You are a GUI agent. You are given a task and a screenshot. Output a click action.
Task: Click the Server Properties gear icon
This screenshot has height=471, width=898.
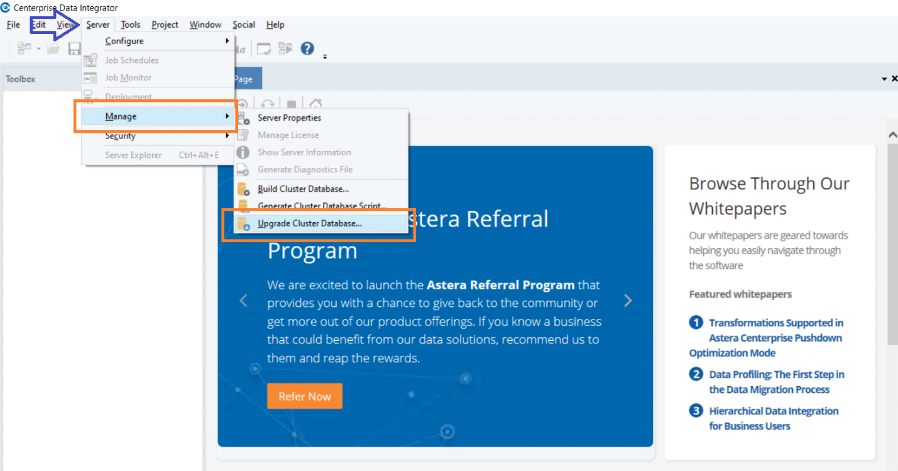tap(243, 118)
